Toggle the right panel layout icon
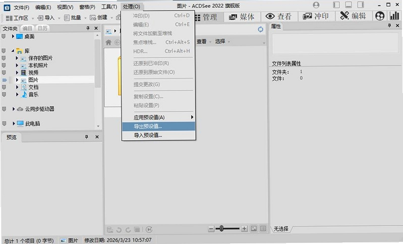 [x=361, y=5]
